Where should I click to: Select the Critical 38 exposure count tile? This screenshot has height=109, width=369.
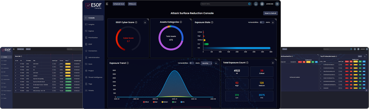262,72
